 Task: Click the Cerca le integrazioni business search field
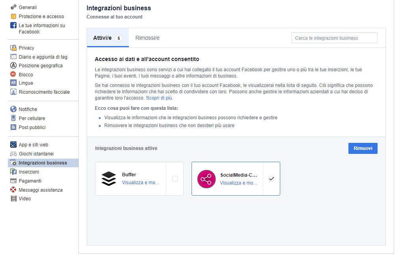click(334, 37)
